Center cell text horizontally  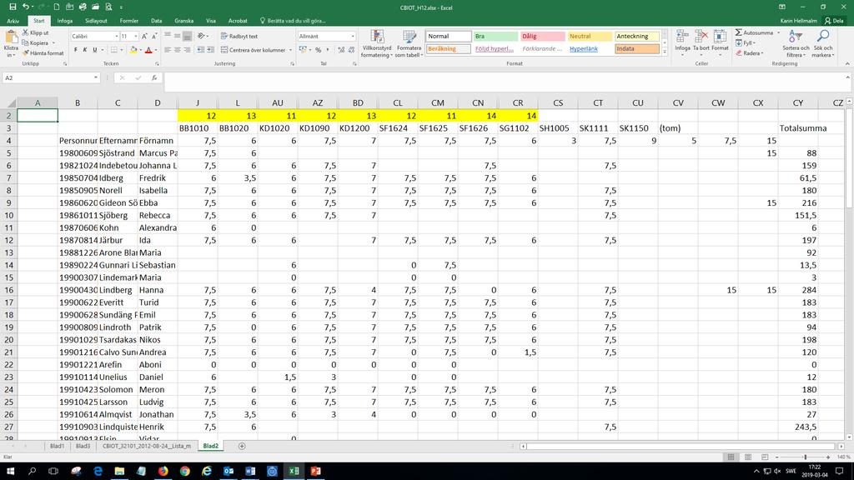click(x=178, y=50)
